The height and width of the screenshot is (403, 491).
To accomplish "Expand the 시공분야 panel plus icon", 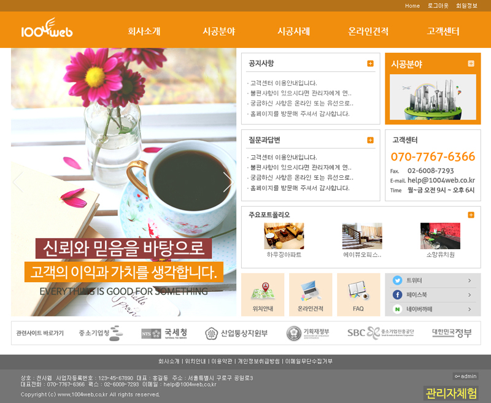I will (471, 64).
